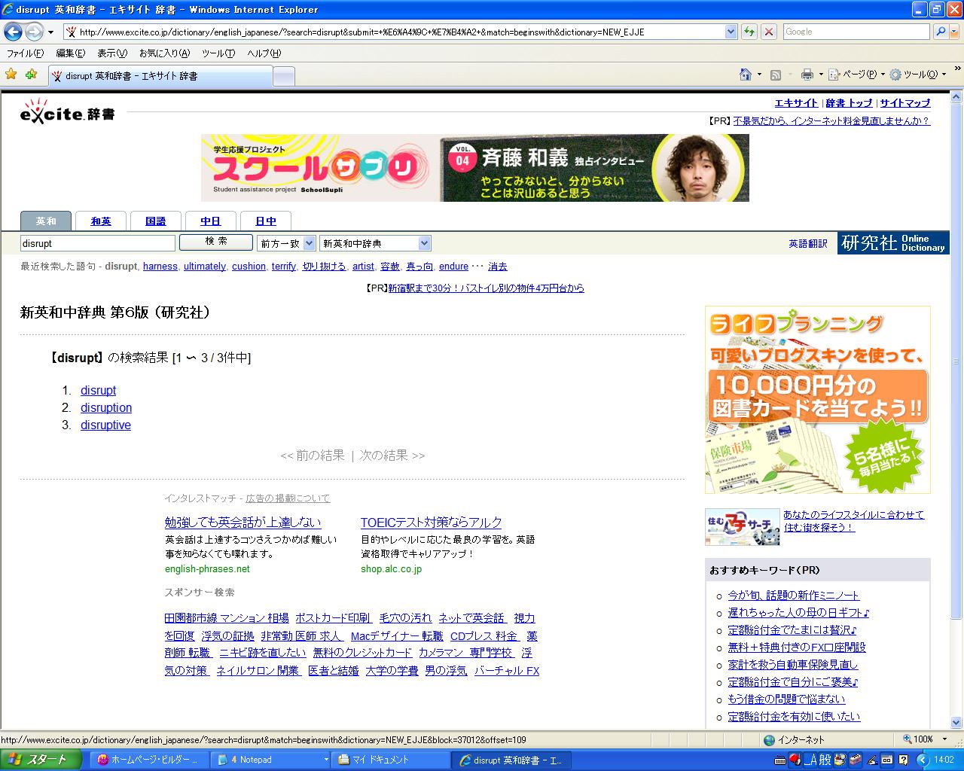Click the Favorites Center star icon
This screenshot has width=964, height=771.
click(11, 75)
